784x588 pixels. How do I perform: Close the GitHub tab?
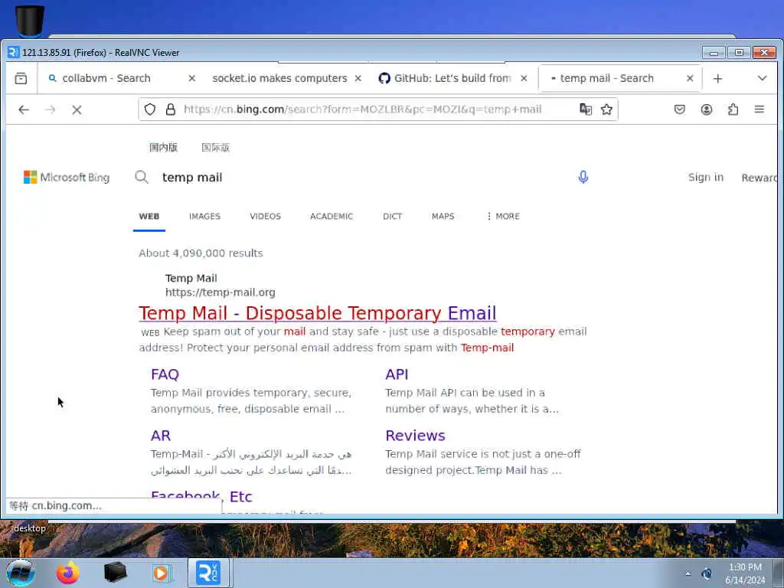[524, 79]
